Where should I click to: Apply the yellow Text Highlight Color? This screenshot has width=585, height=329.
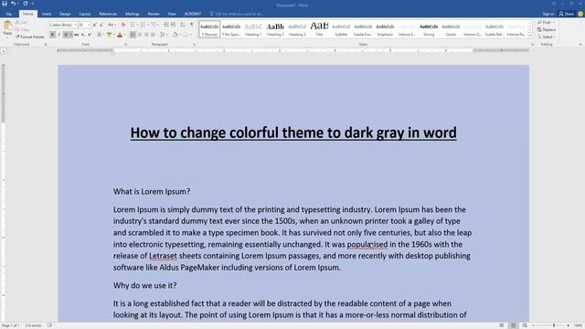point(109,35)
